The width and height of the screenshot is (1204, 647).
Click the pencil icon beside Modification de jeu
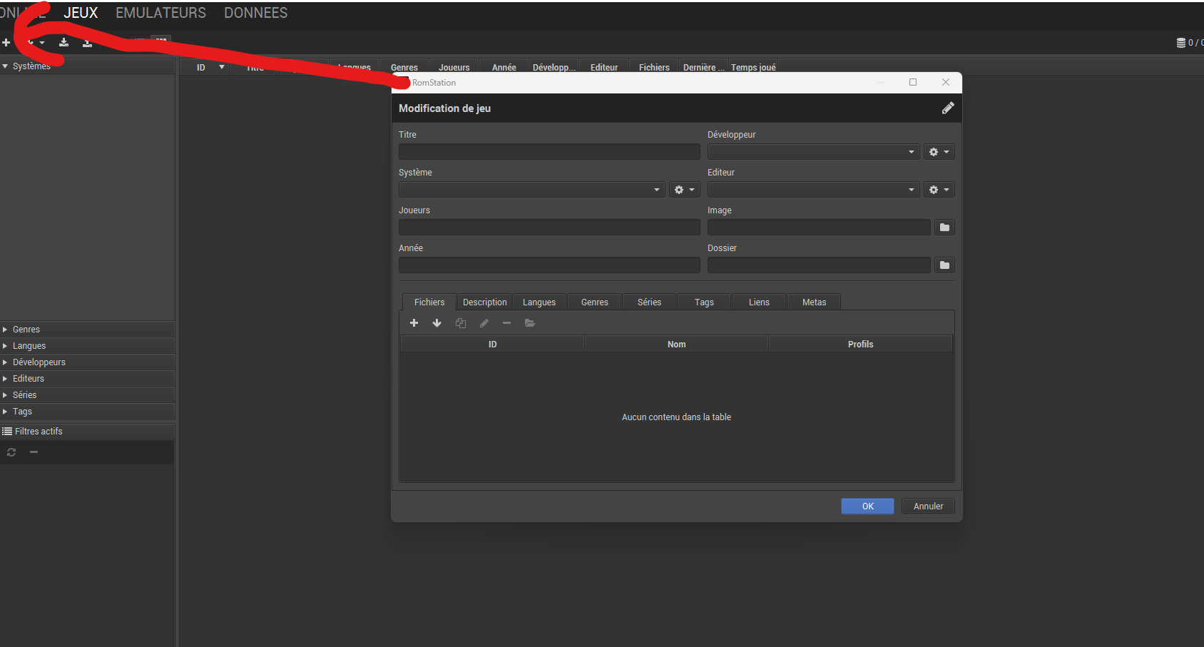tap(948, 108)
